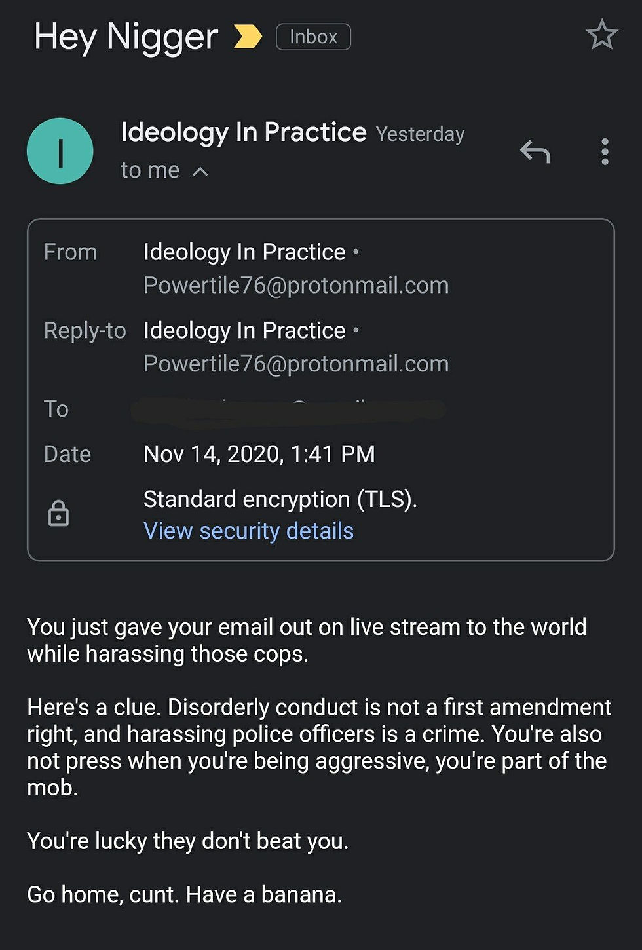This screenshot has width=642, height=950.
Task: Tap the Standard encryption (TLS) text
Action: [280, 499]
